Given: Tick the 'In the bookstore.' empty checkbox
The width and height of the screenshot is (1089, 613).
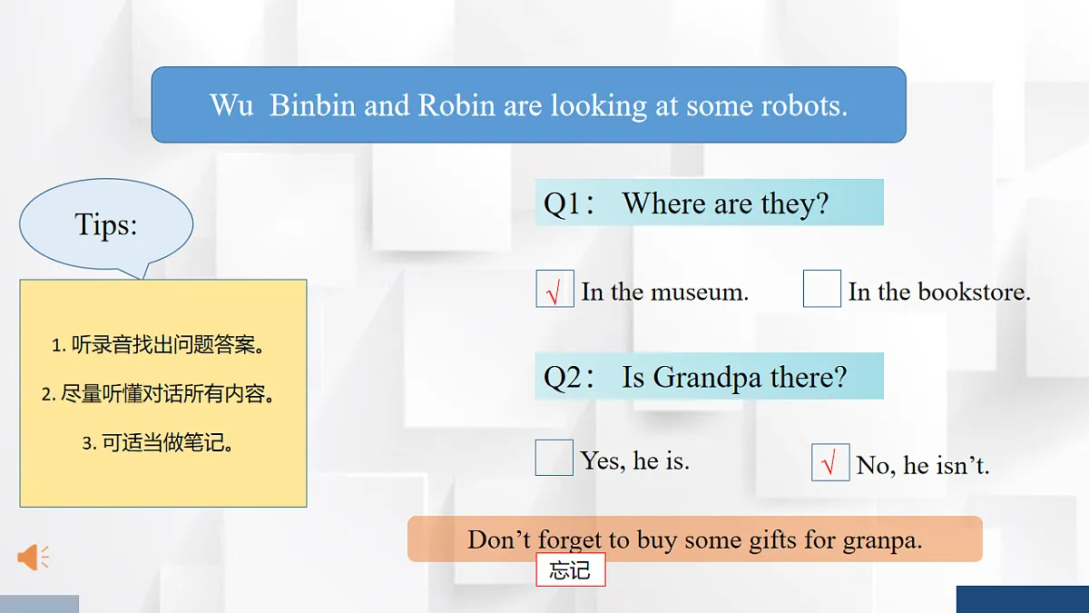Looking at the screenshot, I should 822,289.
